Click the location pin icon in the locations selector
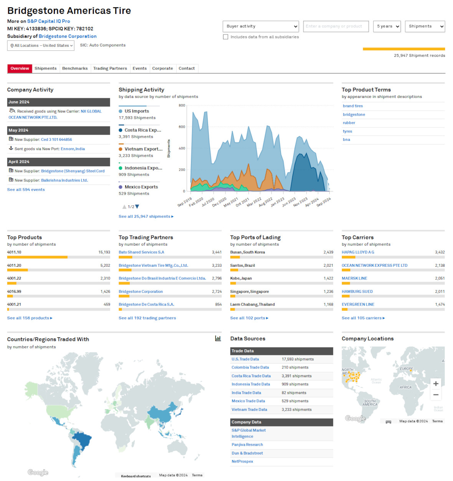The image size is (453, 481). pyautogui.click(x=12, y=45)
